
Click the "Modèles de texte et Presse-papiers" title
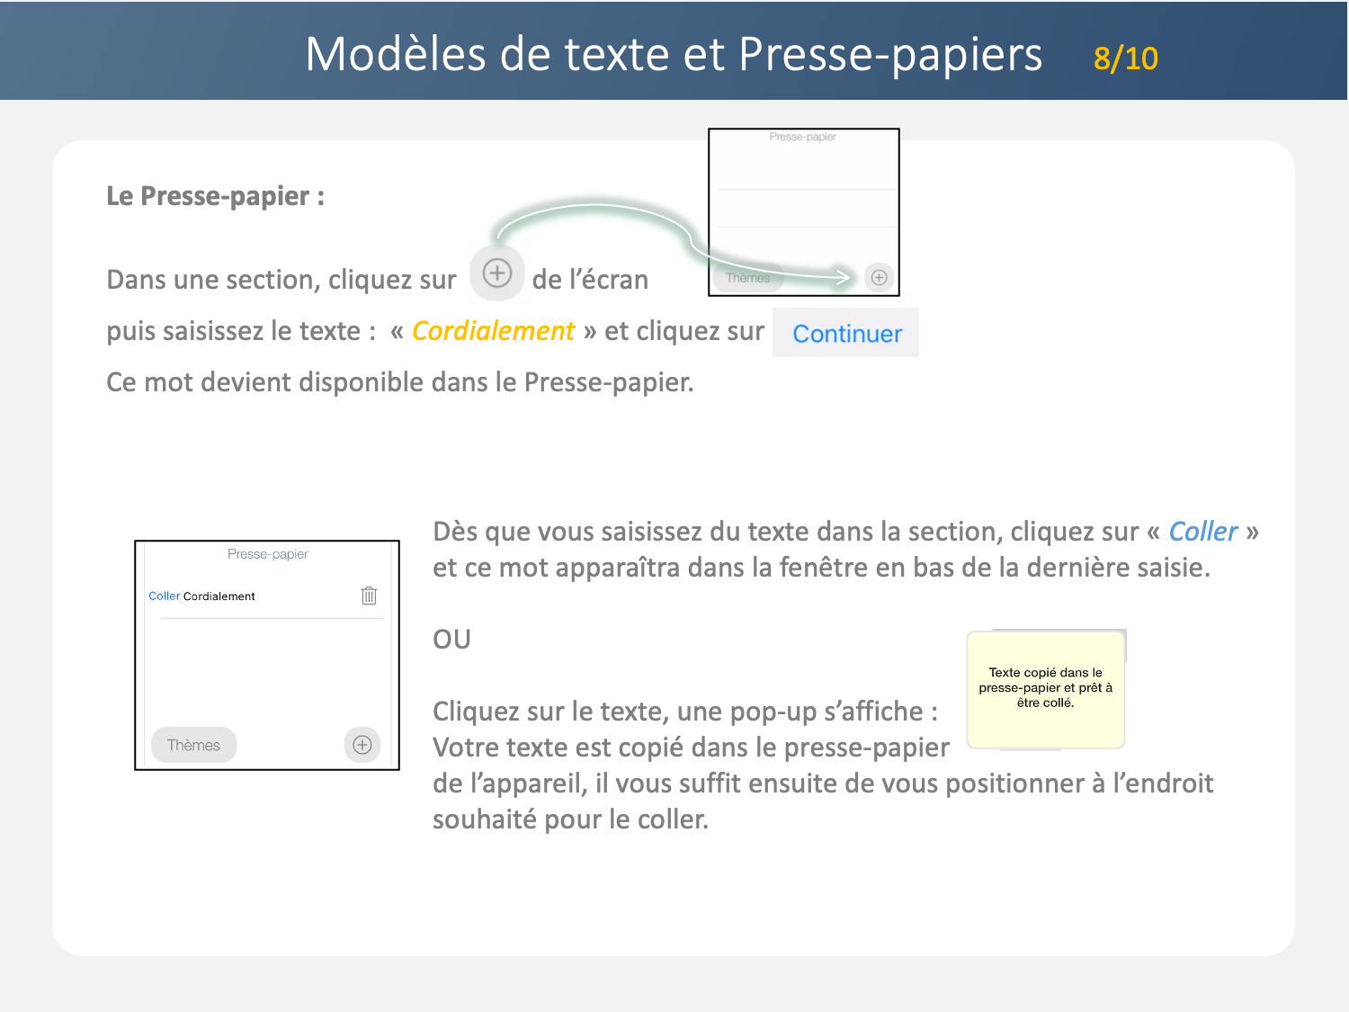[673, 54]
